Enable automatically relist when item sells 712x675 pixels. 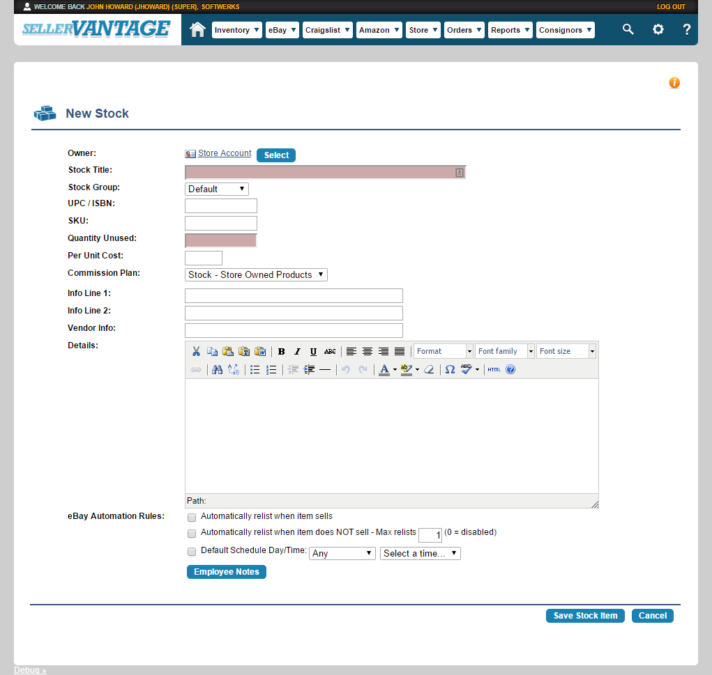(192, 518)
